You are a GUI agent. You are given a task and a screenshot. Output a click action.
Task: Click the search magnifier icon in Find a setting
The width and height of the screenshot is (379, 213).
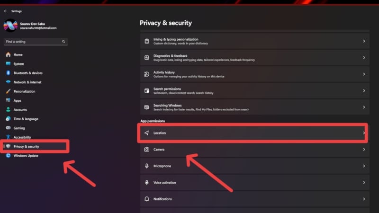pos(63,42)
